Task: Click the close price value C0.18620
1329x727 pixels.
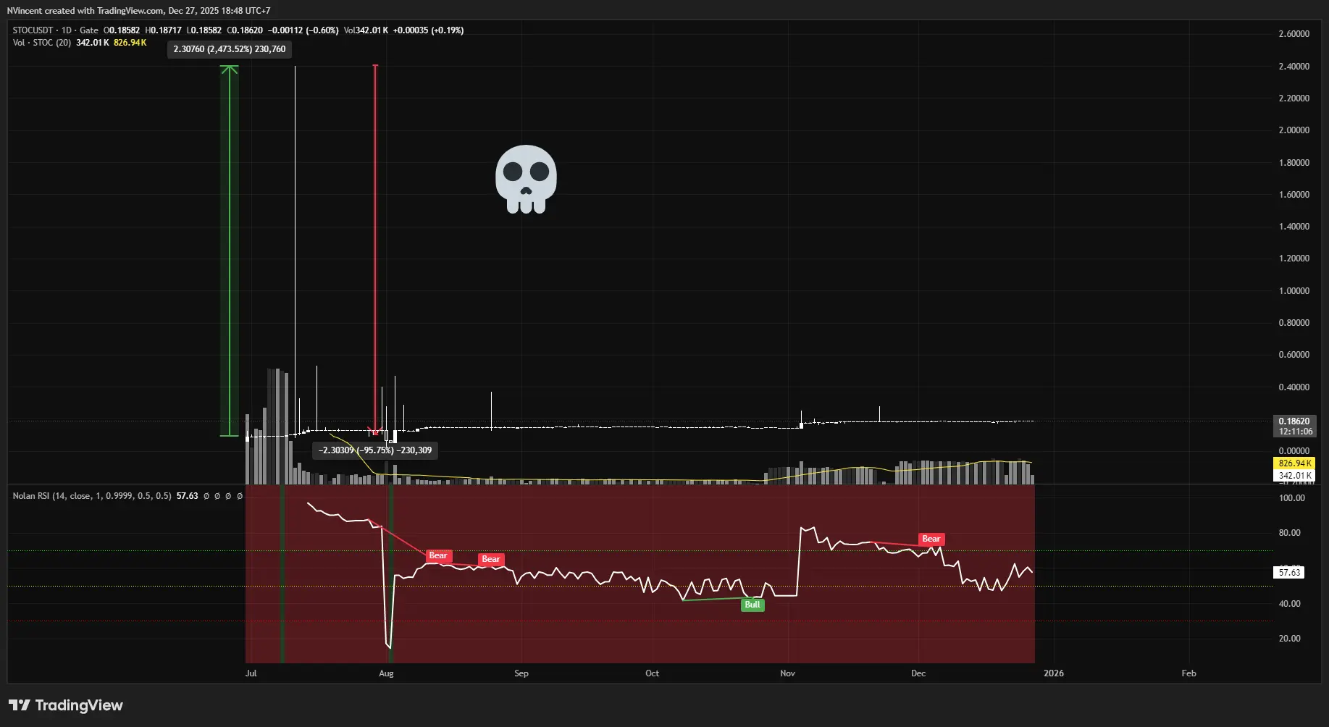Action: [245, 30]
